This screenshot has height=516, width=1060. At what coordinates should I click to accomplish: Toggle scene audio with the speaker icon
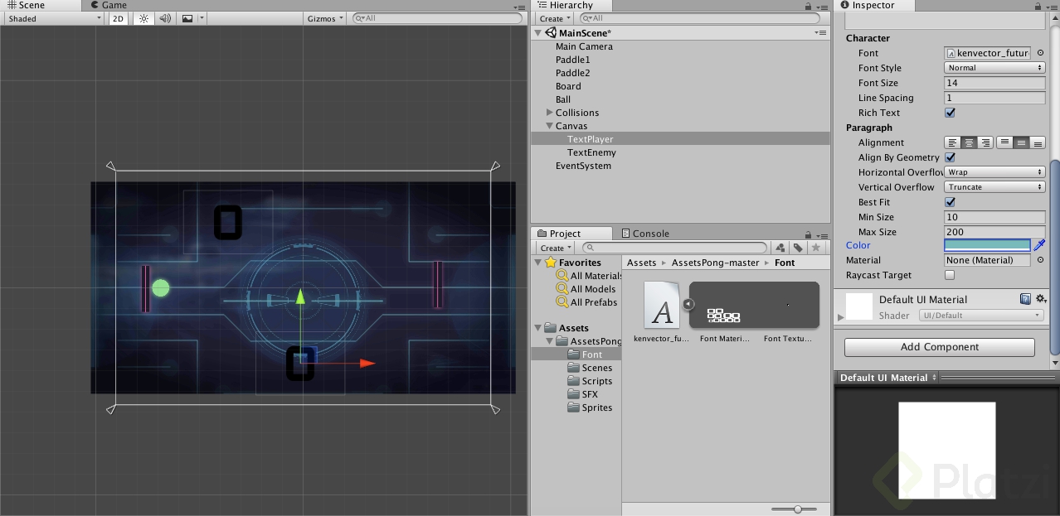click(x=165, y=18)
